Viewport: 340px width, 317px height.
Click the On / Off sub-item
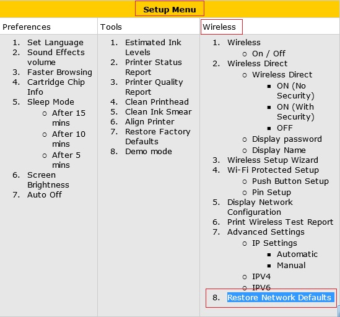coord(269,54)
